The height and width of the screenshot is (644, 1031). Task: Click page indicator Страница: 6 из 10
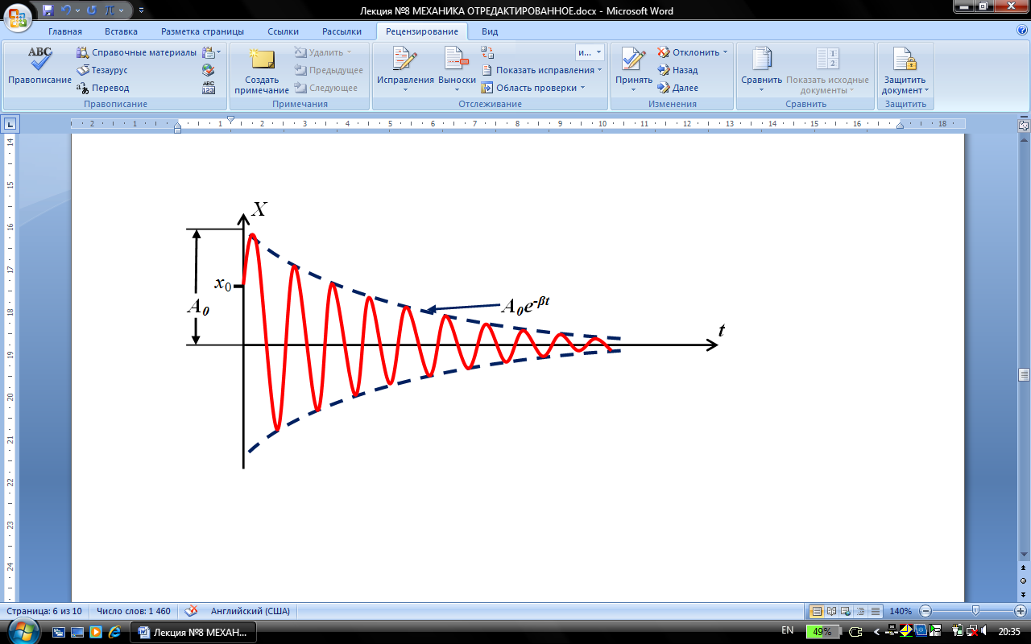[x=44, y=611]
